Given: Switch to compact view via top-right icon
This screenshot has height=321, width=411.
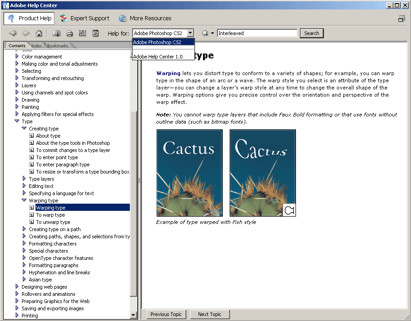Looking at the screenshot, I should (x=401, y=18).
